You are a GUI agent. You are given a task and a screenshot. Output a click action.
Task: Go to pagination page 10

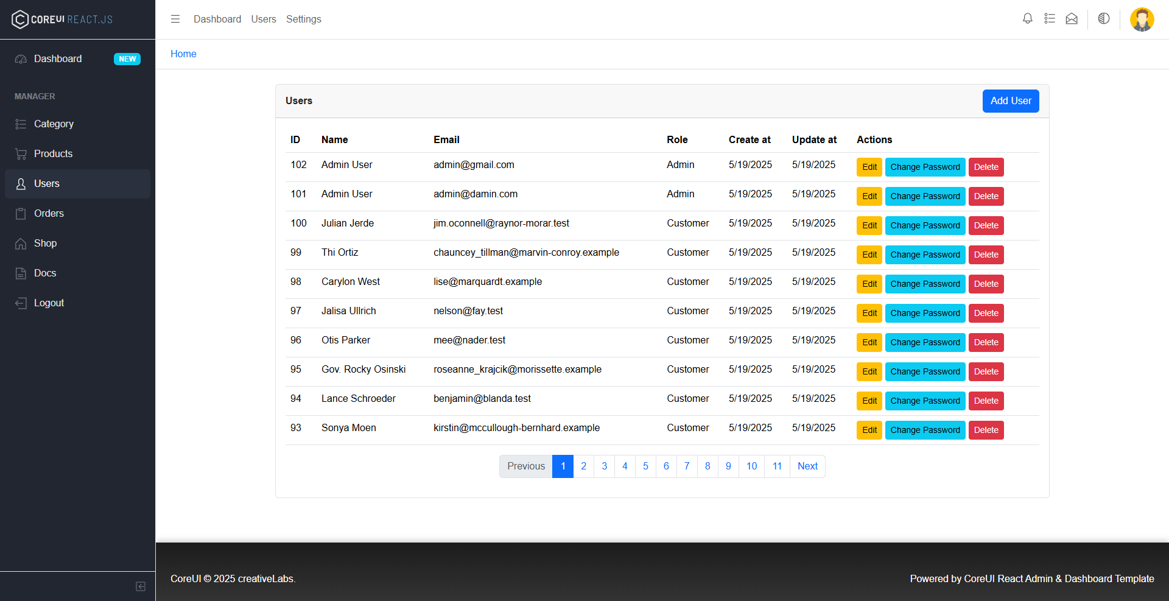click(x=751, y=466)
